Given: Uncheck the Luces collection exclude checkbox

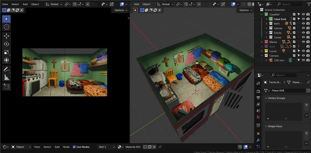Looking at the screenshot, I should [294, 51].
